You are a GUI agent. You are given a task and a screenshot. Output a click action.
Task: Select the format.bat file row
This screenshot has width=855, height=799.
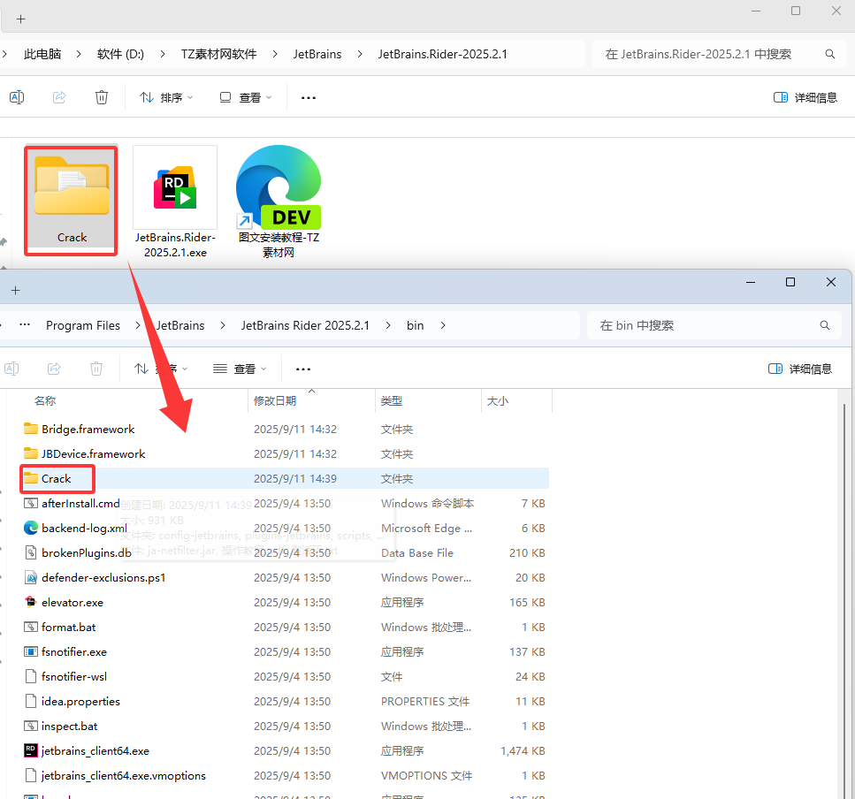point(285,627)
